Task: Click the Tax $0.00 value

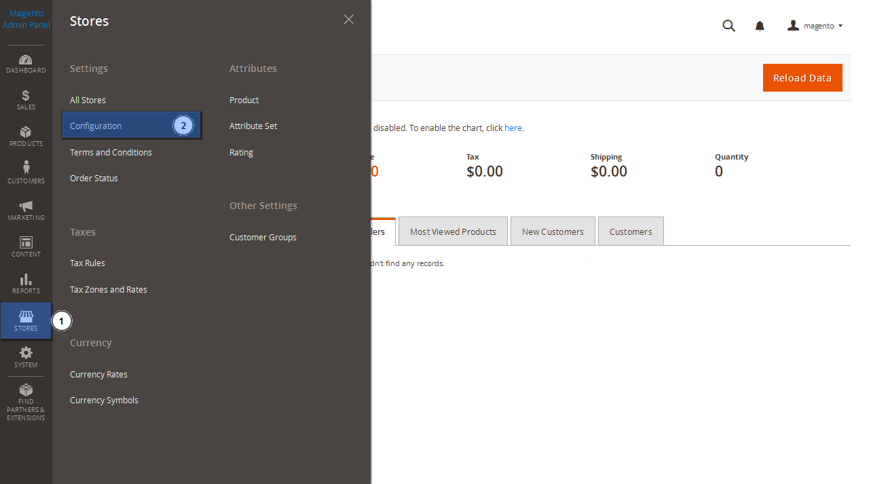Action: tap(485, 171)
